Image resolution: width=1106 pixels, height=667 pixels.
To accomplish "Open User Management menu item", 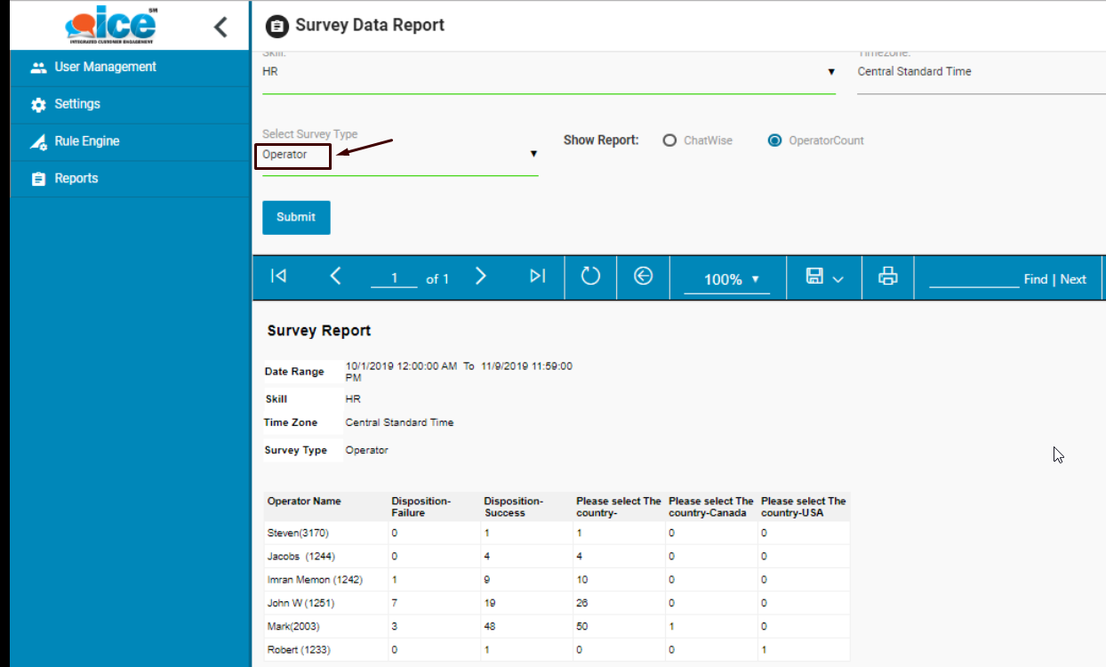I will tap(105, 67).
